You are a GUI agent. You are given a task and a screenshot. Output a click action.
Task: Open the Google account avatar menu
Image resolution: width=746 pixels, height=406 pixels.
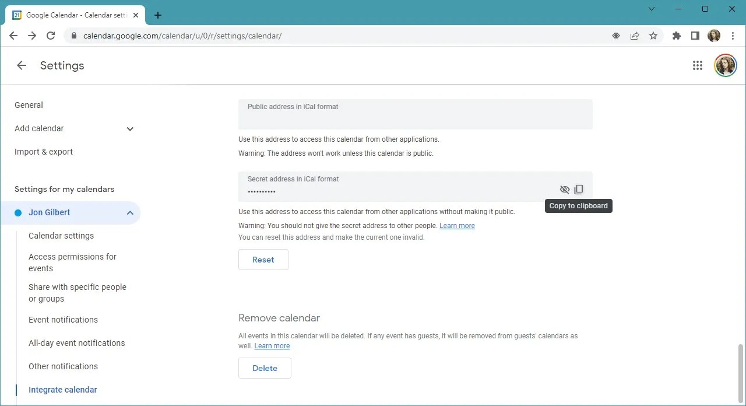(726, 65)
